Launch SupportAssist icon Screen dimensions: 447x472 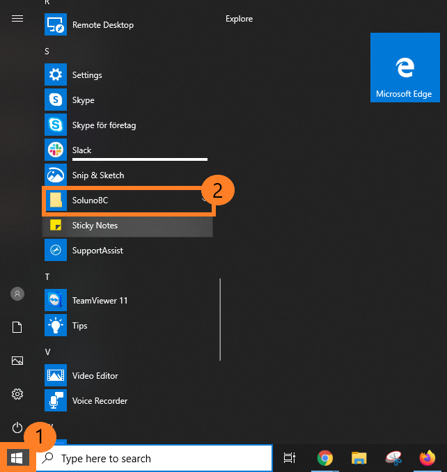coord(56,250)
